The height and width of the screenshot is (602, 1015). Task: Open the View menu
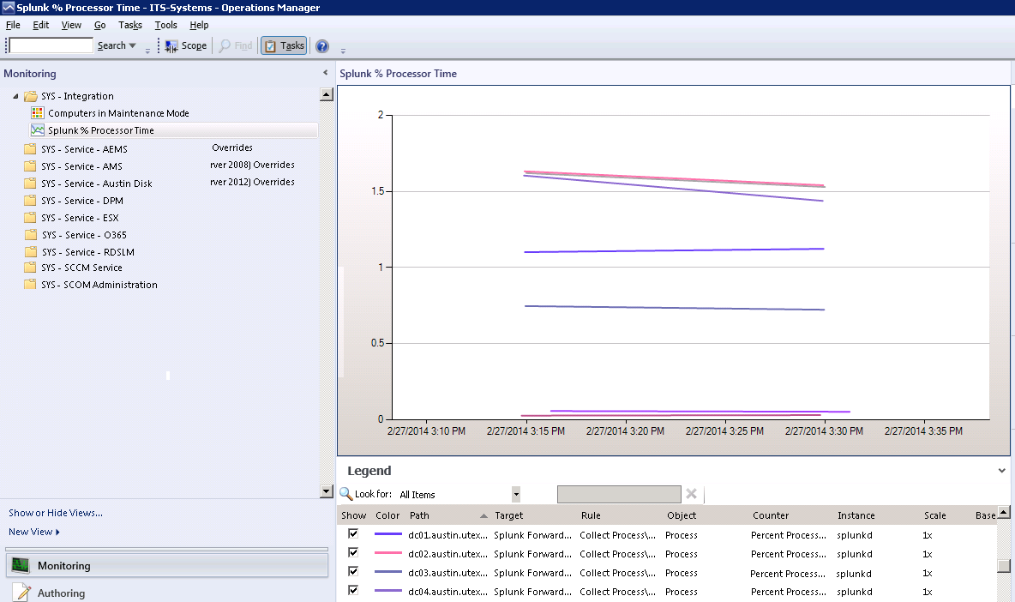click(71, 25)
